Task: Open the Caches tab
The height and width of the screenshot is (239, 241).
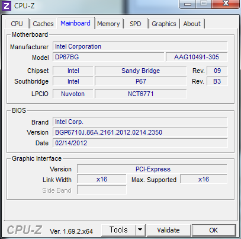Action: (43, 24)
